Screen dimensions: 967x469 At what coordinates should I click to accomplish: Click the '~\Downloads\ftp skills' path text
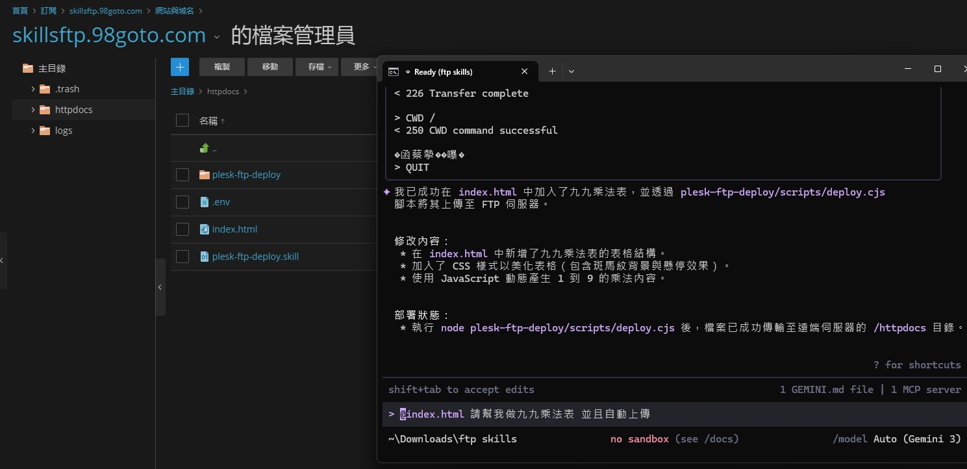(453, 439)
